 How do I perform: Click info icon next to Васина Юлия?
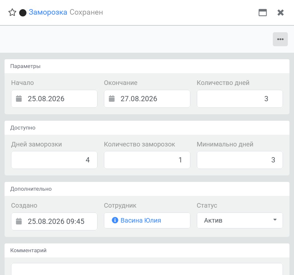tap(115, 220)
